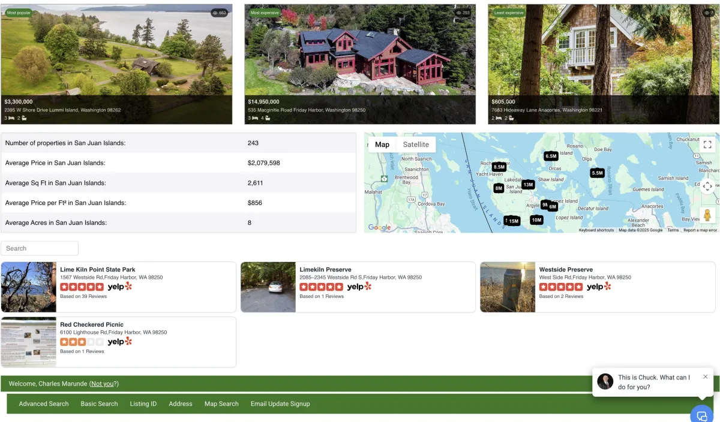This screenshot has height=422, width=720.
Task: Select the 6.5M map marker near Orcas
Action: point(551,156)
